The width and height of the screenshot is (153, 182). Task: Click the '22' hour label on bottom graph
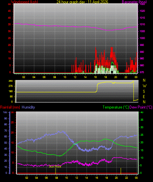click(x=126, y=178)
